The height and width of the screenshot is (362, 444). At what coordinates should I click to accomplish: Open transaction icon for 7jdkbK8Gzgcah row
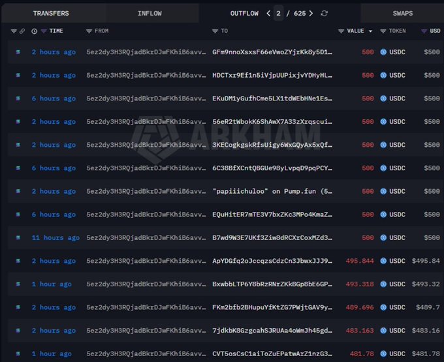(18, 330)
